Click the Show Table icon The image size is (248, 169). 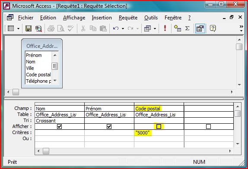coord(178,28)
